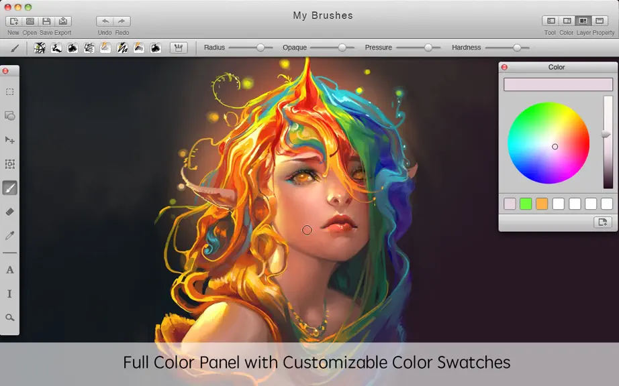Toggle the Tool panel visibility button

click(x=551, y=21)
